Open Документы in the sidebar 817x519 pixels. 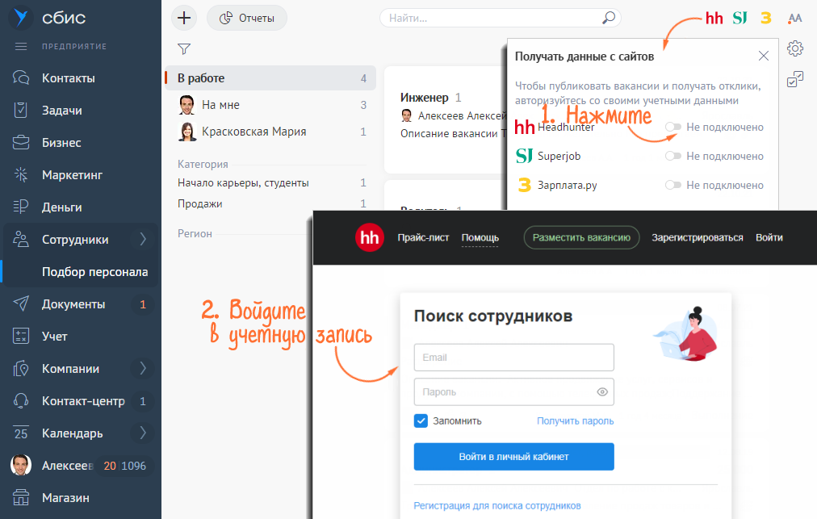[x=73, y=304]
